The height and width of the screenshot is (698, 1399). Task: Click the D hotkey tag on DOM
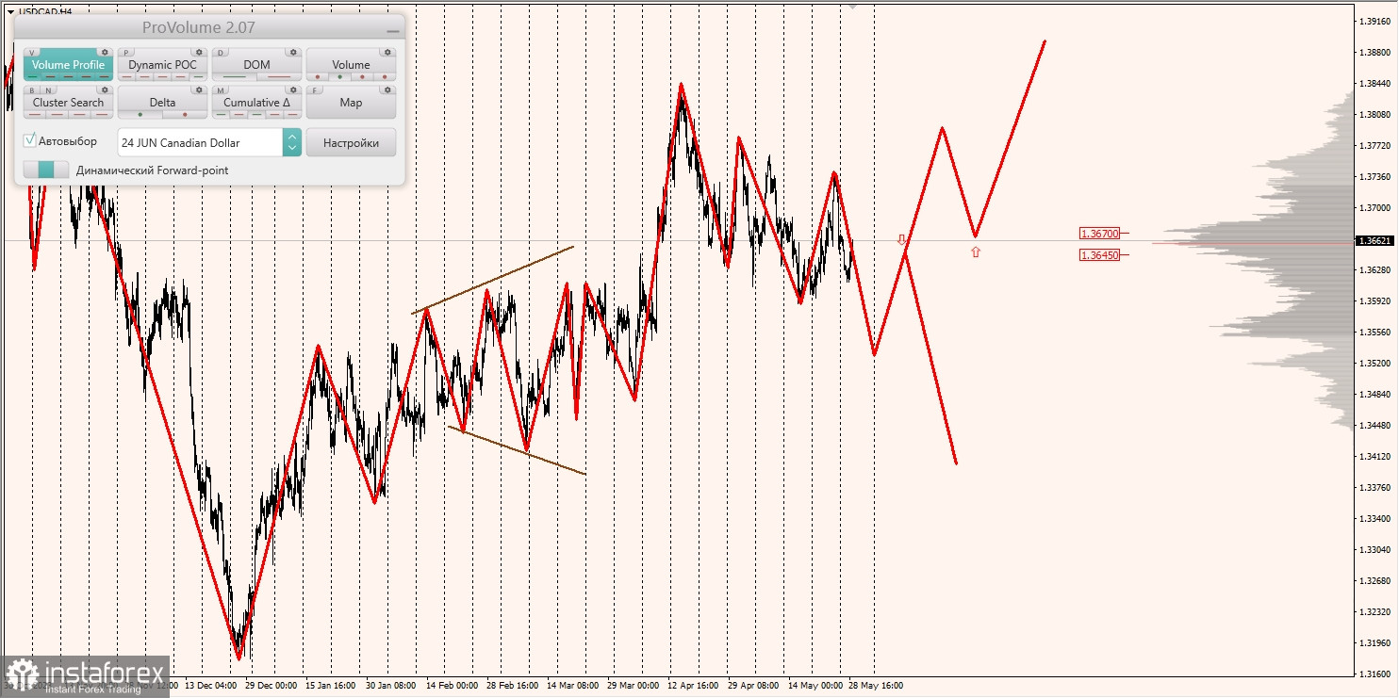pos(221,53)
